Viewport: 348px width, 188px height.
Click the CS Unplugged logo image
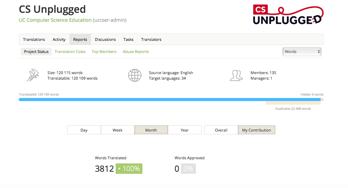click(x=288, y=15)
